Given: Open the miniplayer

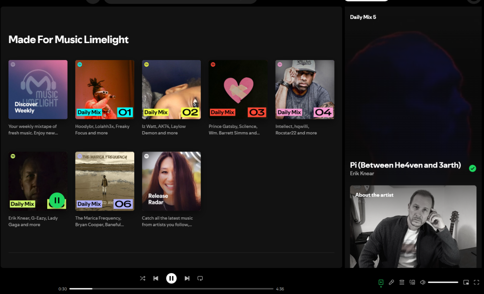Looking at the screenshot, I should 466,282.
